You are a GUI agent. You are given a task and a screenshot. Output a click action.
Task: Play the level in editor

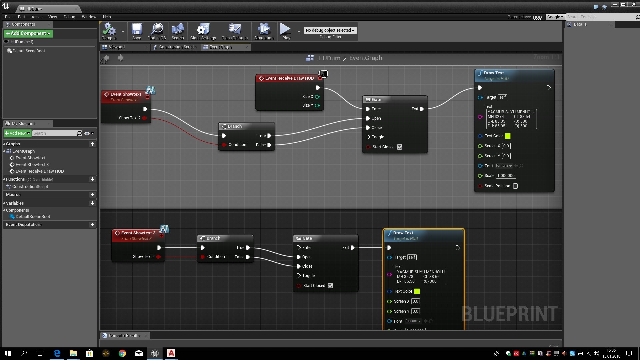286,32
